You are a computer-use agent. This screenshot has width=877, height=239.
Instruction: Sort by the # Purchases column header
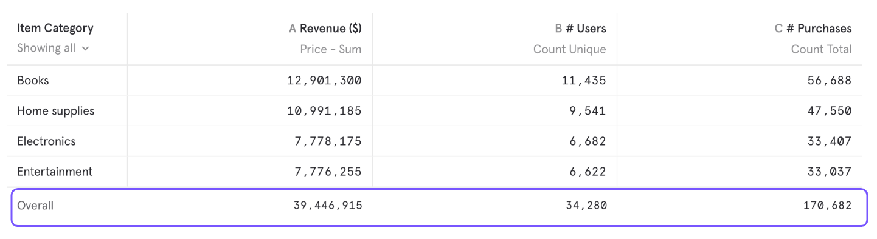pyautogui.click(x=819, y=29)
